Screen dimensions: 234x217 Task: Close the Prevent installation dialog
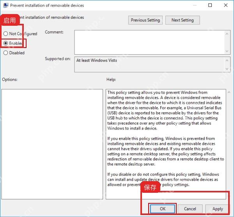pyautogui.click(x=226, y=5)
